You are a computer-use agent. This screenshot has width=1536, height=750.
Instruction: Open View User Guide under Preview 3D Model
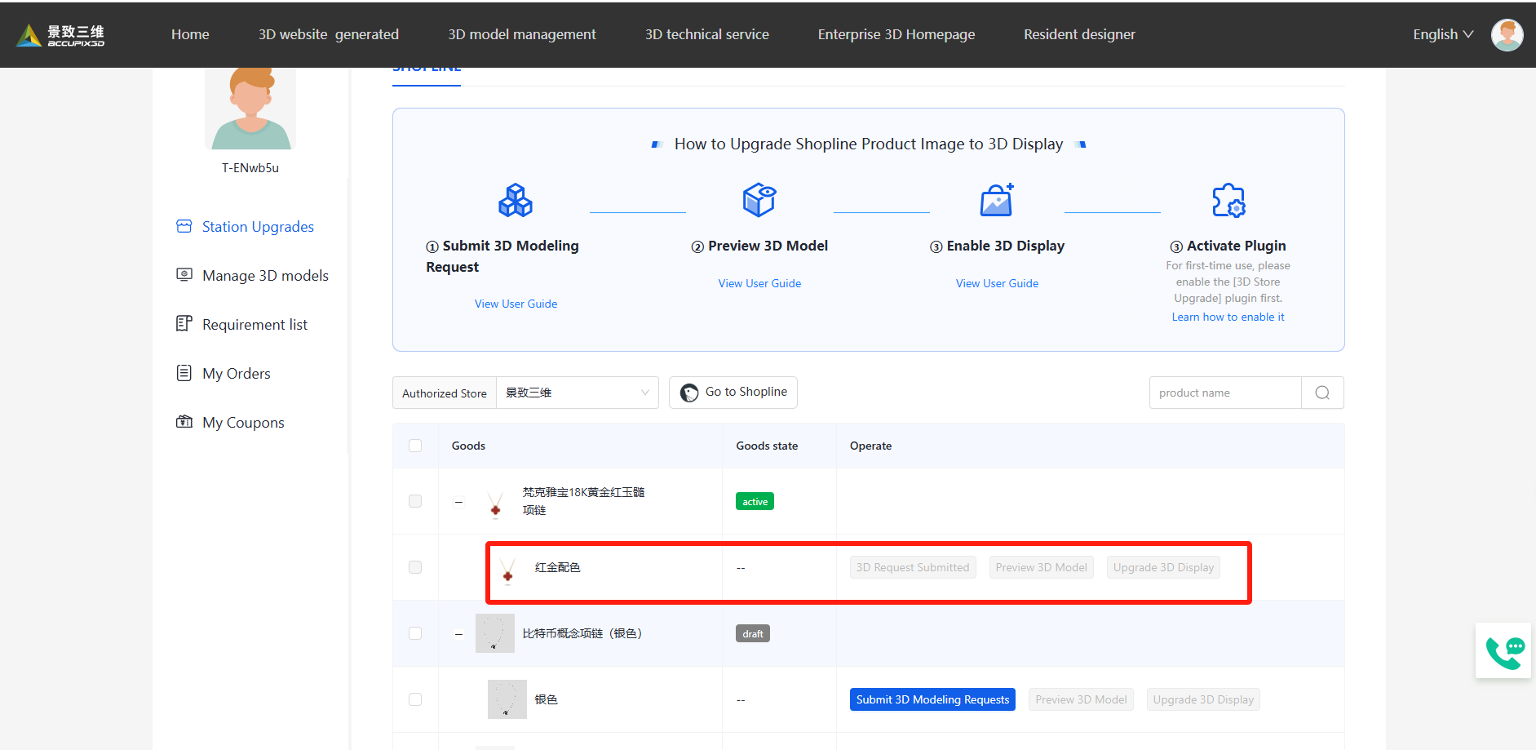pyautogui.click(x=759, y=283)
